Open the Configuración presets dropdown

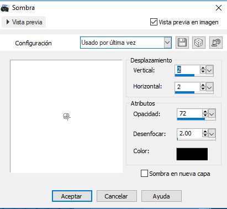click(x=167, y=43)
